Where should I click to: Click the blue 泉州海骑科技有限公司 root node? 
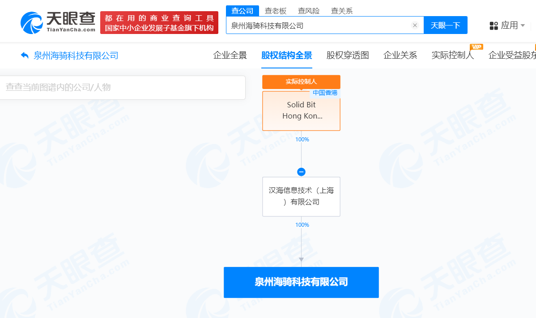pos(301,282)
